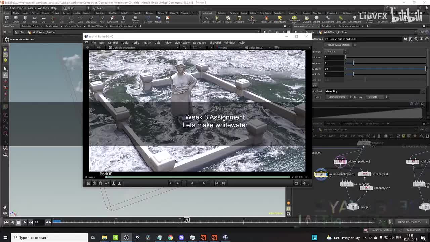Open the Color (RGB) channel dropdown

click(x=256, y=48)
